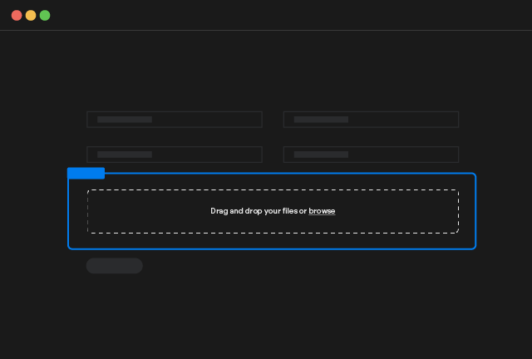The height and width of the screenshot is (359, 532).
Task: Click the placeholder bar in the lower-left field
Action: tap(125, 155)
